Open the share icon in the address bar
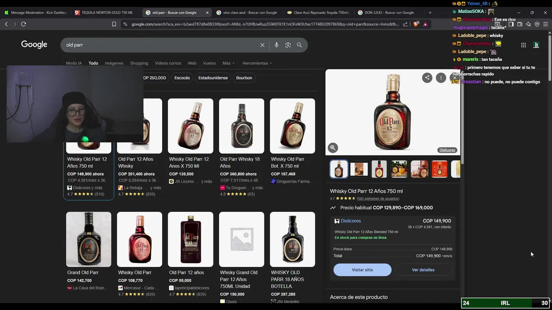Image resolution: width=552 pixels, height=310 pixels. pyautogui.click(x=405, y=24)
